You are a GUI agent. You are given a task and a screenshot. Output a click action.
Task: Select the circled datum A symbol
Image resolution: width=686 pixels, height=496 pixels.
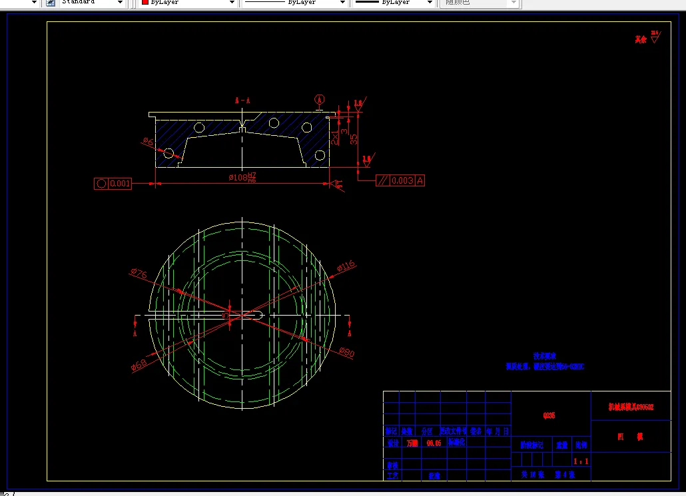320,100
